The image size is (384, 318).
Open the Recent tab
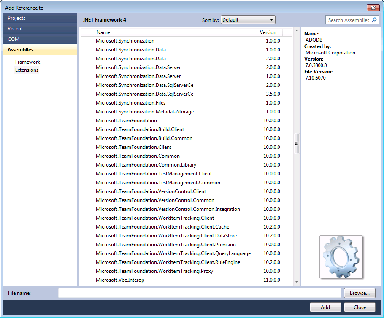(x=41, y=29)
